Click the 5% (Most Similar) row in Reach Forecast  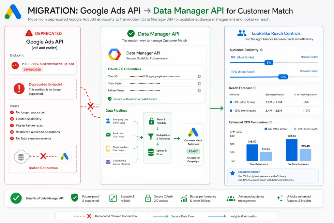[x=274, y=102]
